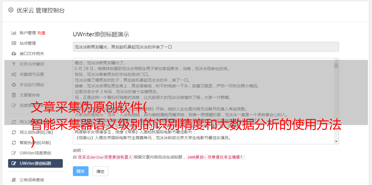Click the textarea scrollbar down arrow

pyautogui.click(x=336, y=141)
